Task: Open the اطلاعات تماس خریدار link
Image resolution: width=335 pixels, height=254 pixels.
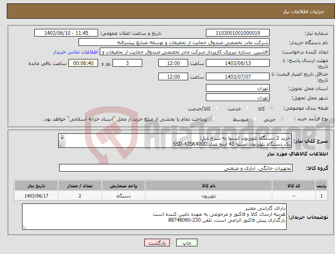Action: coord(76,52)
